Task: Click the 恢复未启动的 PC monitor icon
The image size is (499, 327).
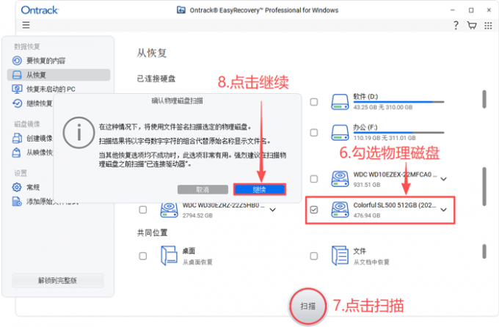Action: tap(17, 89)
